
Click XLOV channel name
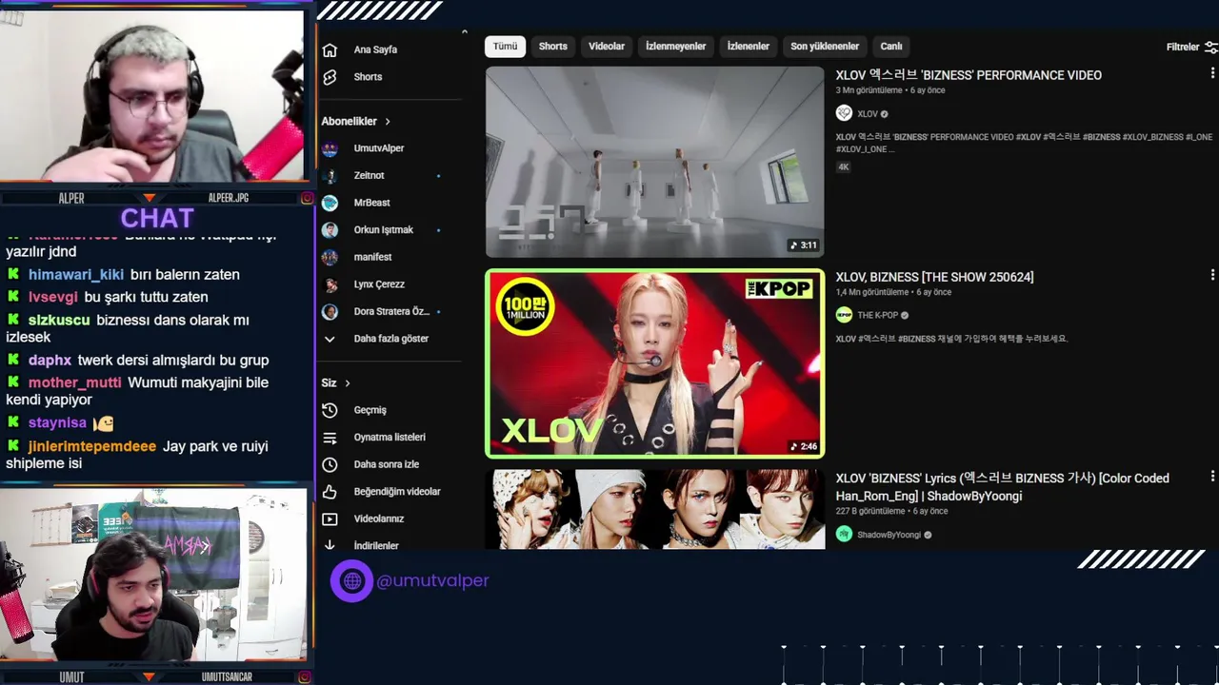point(867,114)
